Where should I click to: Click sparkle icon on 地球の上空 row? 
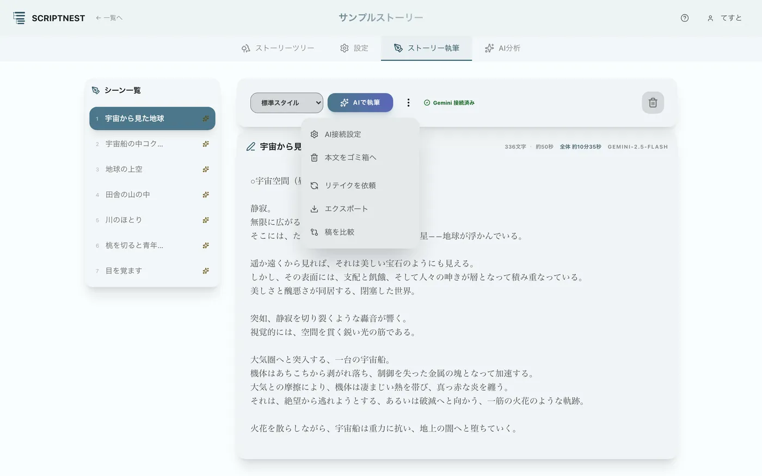pos(206,169)
